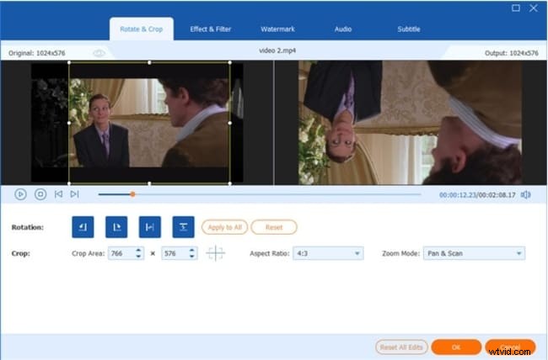Image resolution: width=548 pixels, height=360 pixels.
Task: Toggle the original preview eye icon
Action: 99,53
